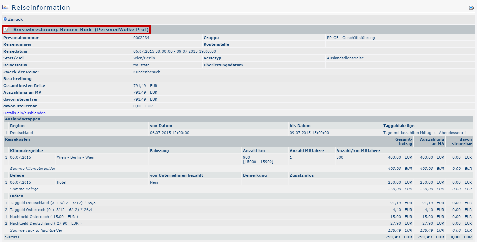Click the magnifier icon beside Reiseabrechnung
The height and width of the screenshot is (242, 477).
6,30
